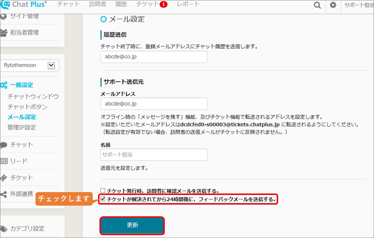This screenshot has height=238, width=374.
Task: Expand the チャット sidebar section
Action: (x=21, y=144)
